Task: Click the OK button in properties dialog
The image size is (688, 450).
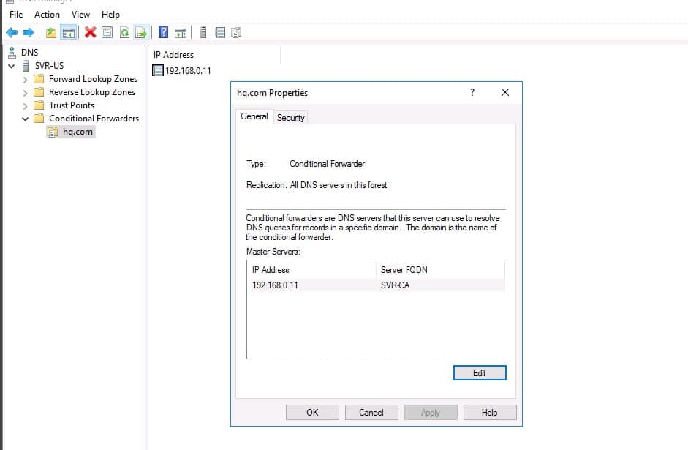Action: 312,413
